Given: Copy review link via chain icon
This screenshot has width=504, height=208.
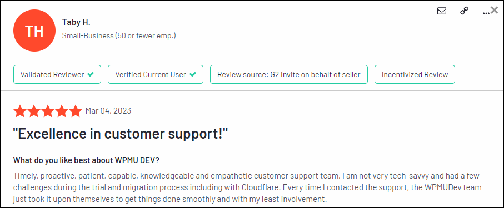Looking at the screenshot, I should tap(464, 11).
